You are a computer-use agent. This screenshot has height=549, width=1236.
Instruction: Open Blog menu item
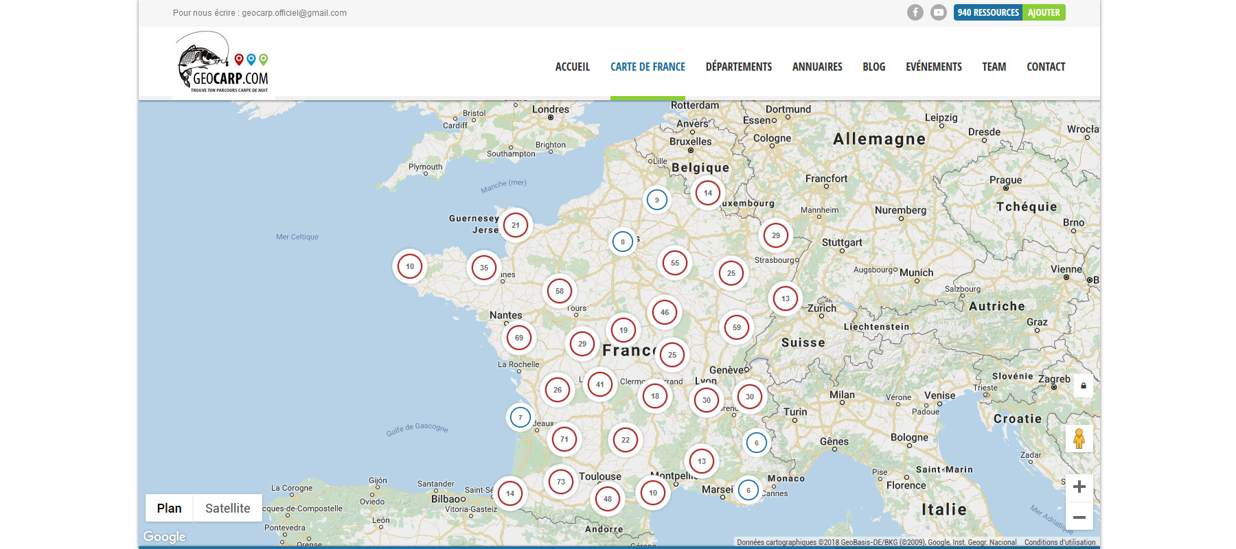[874, 67]
